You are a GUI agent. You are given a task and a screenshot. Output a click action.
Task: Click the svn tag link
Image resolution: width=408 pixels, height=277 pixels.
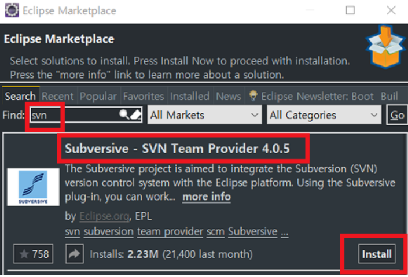tap(72, 231)
